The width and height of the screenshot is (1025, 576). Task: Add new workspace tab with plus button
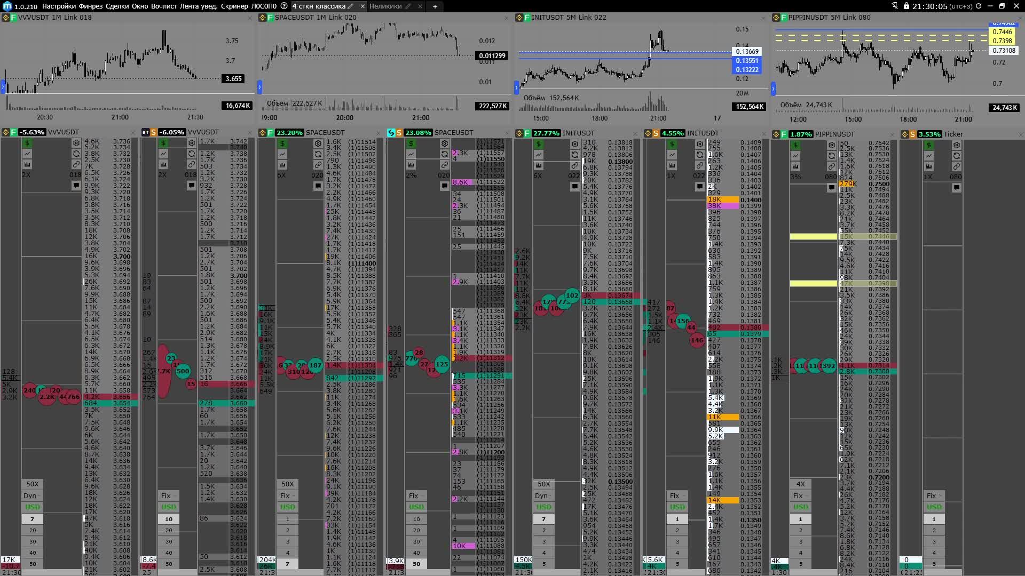[435, 6]
